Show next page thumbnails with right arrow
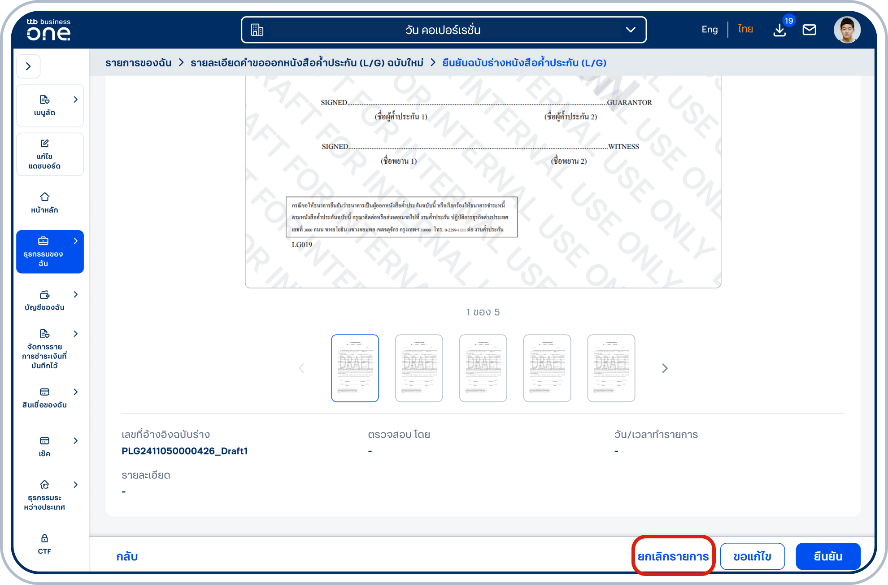The image size is (888, 585). click(x=665, y=368)
